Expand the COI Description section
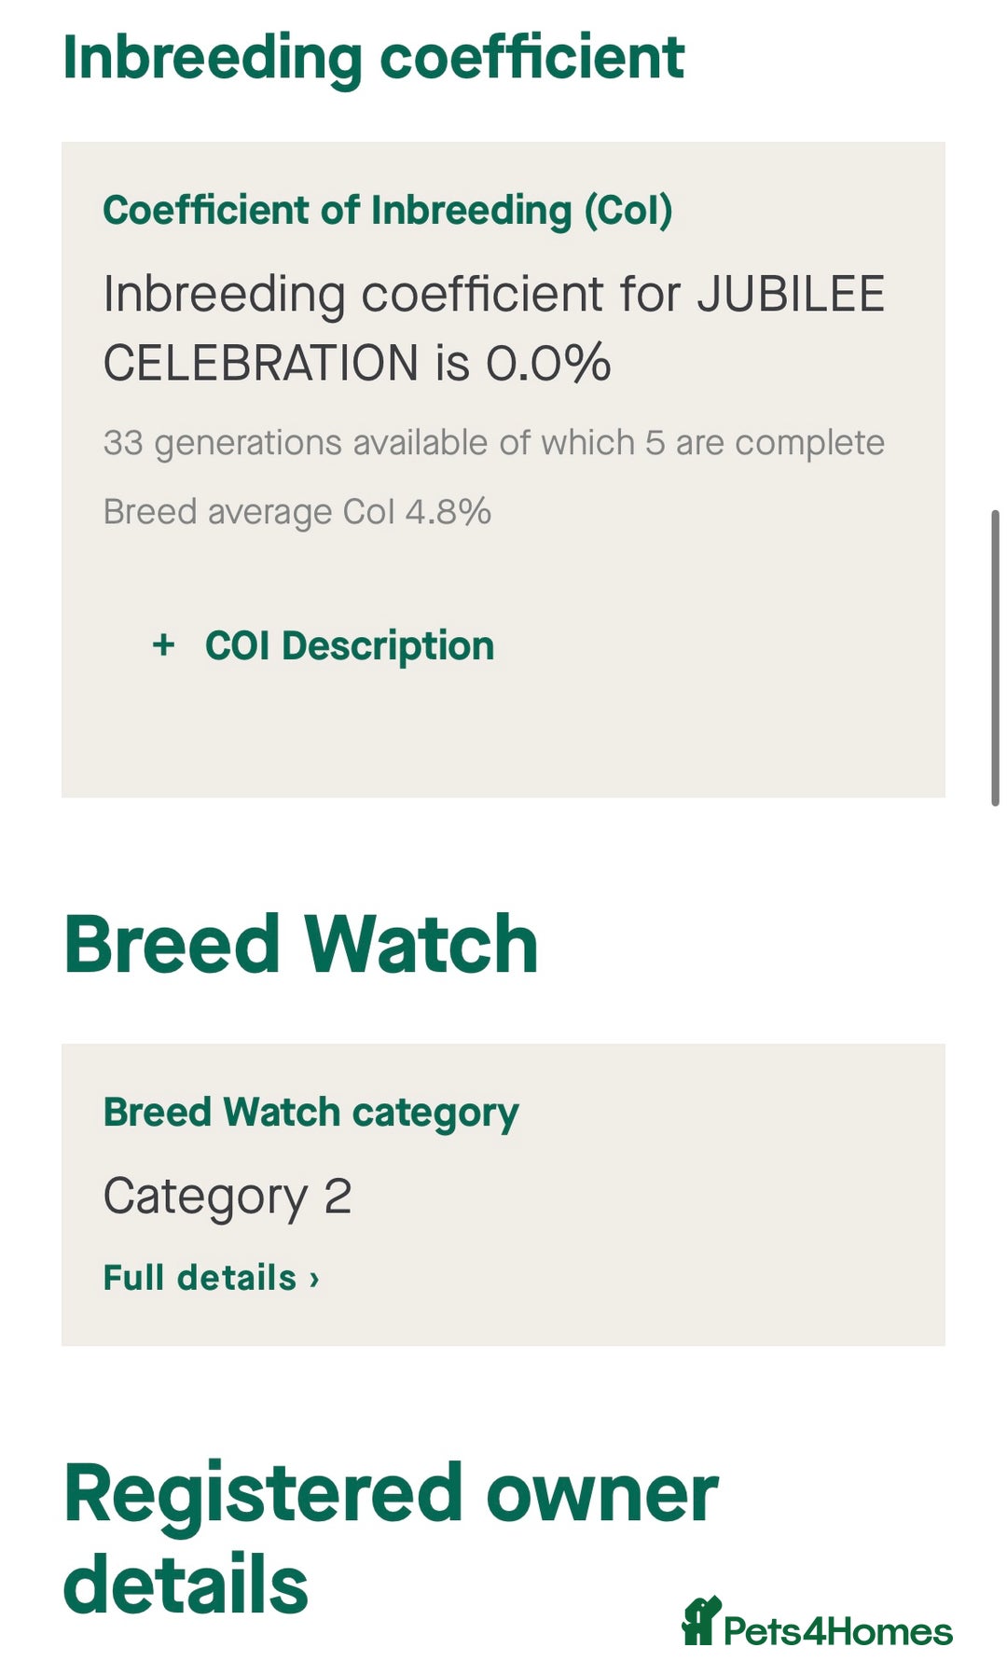Image resolution: width=1007 pixels, height=1675 pixels. pos(323,645)
